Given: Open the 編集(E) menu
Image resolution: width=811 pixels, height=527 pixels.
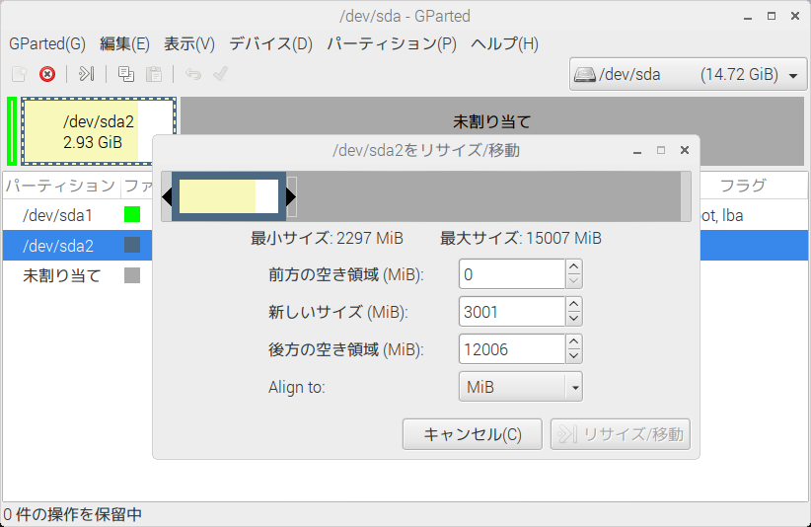Looking at the screenshot, I should (124, 44).
